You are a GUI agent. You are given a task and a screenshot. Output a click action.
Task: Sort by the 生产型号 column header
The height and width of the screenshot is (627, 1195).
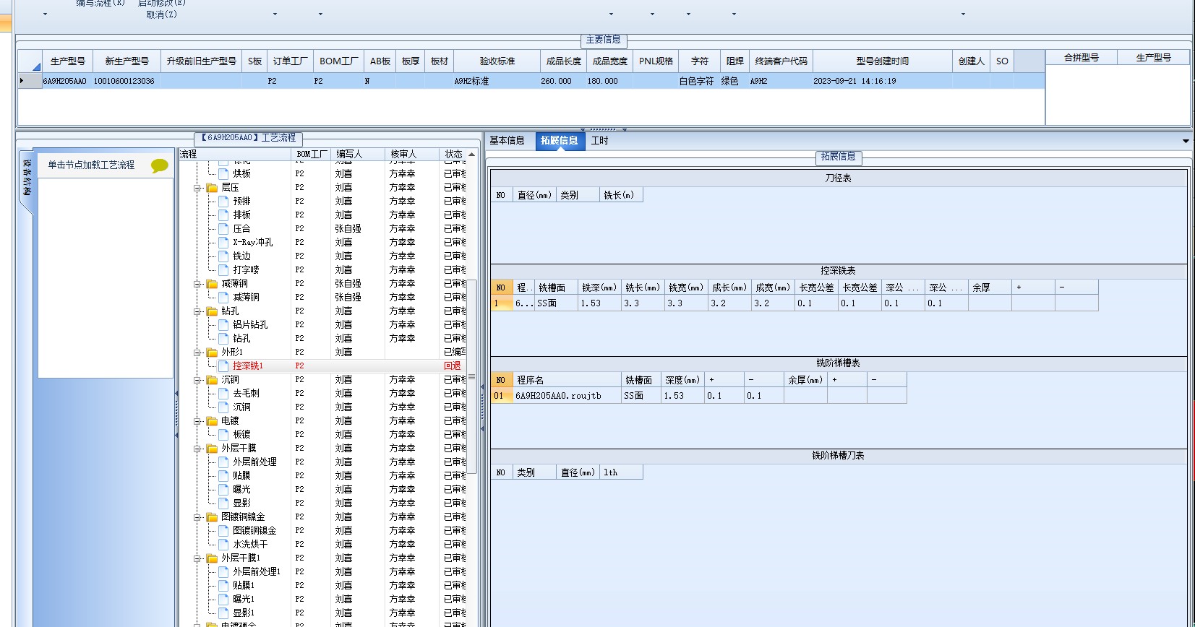tap(68, 61)
